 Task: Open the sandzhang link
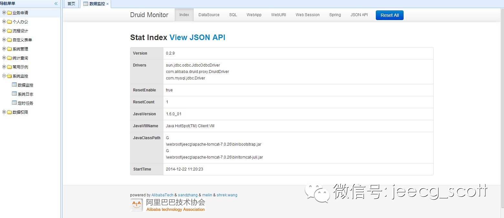188,195
